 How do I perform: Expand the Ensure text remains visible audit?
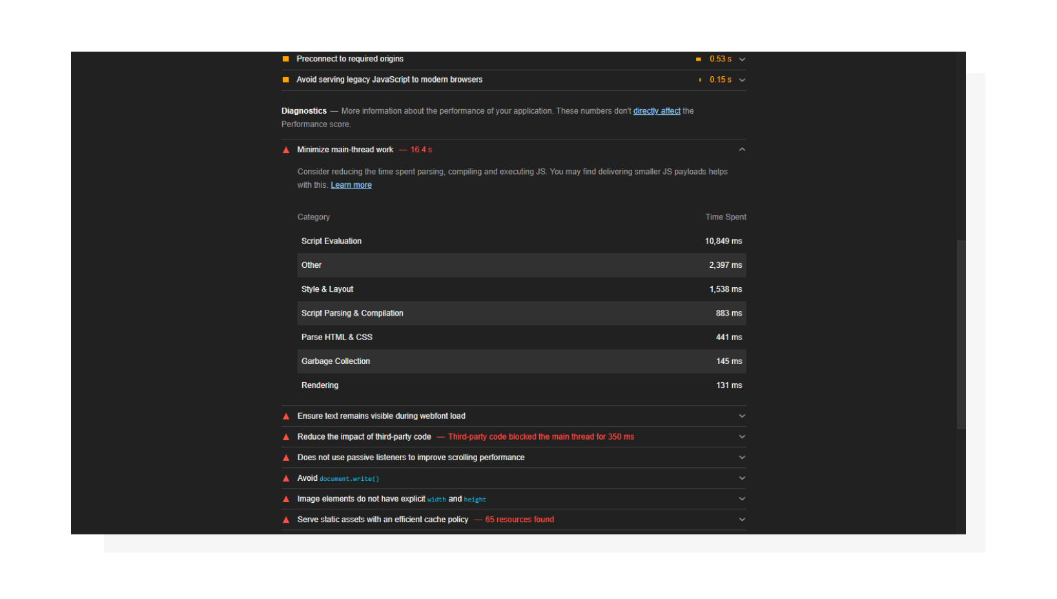click(741, 416)
